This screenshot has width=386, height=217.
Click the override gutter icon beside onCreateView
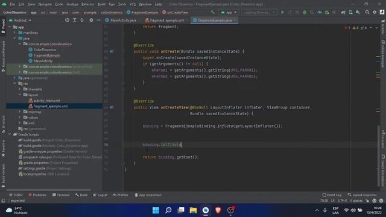(x=112, y=107)
